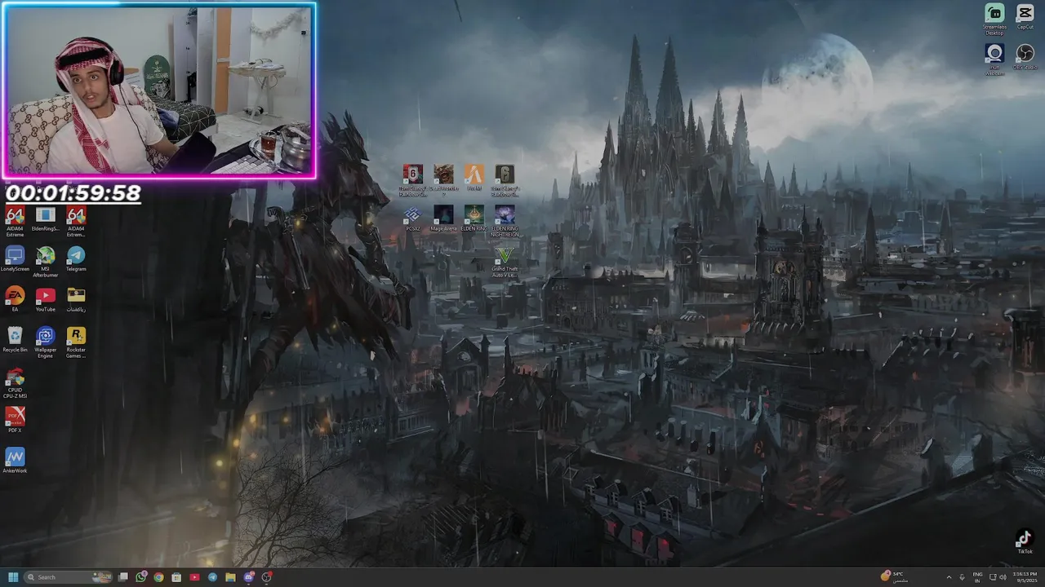The height and width of the screenshot is (587, 1045).
Task: Launch MSI Afterburner from the desktop
Action: [46, 261]
